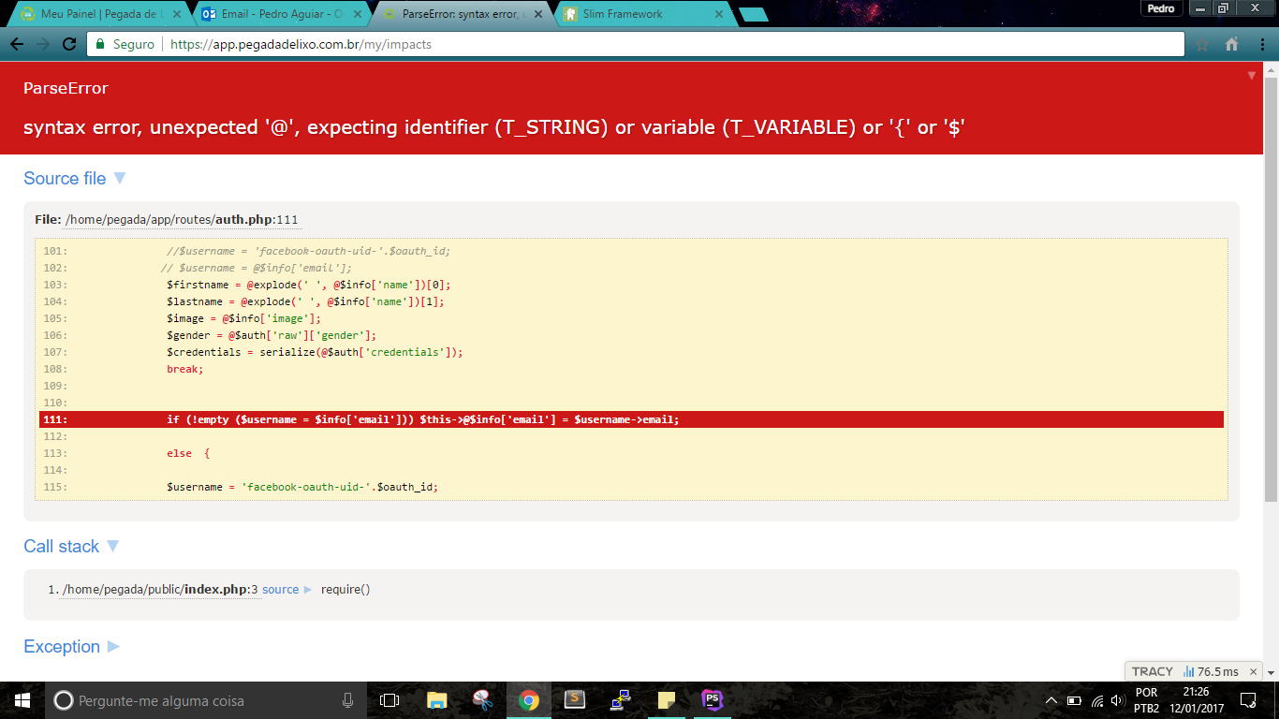Click the Pedro profile button

pyautogui.click(x=1161, y=8)
